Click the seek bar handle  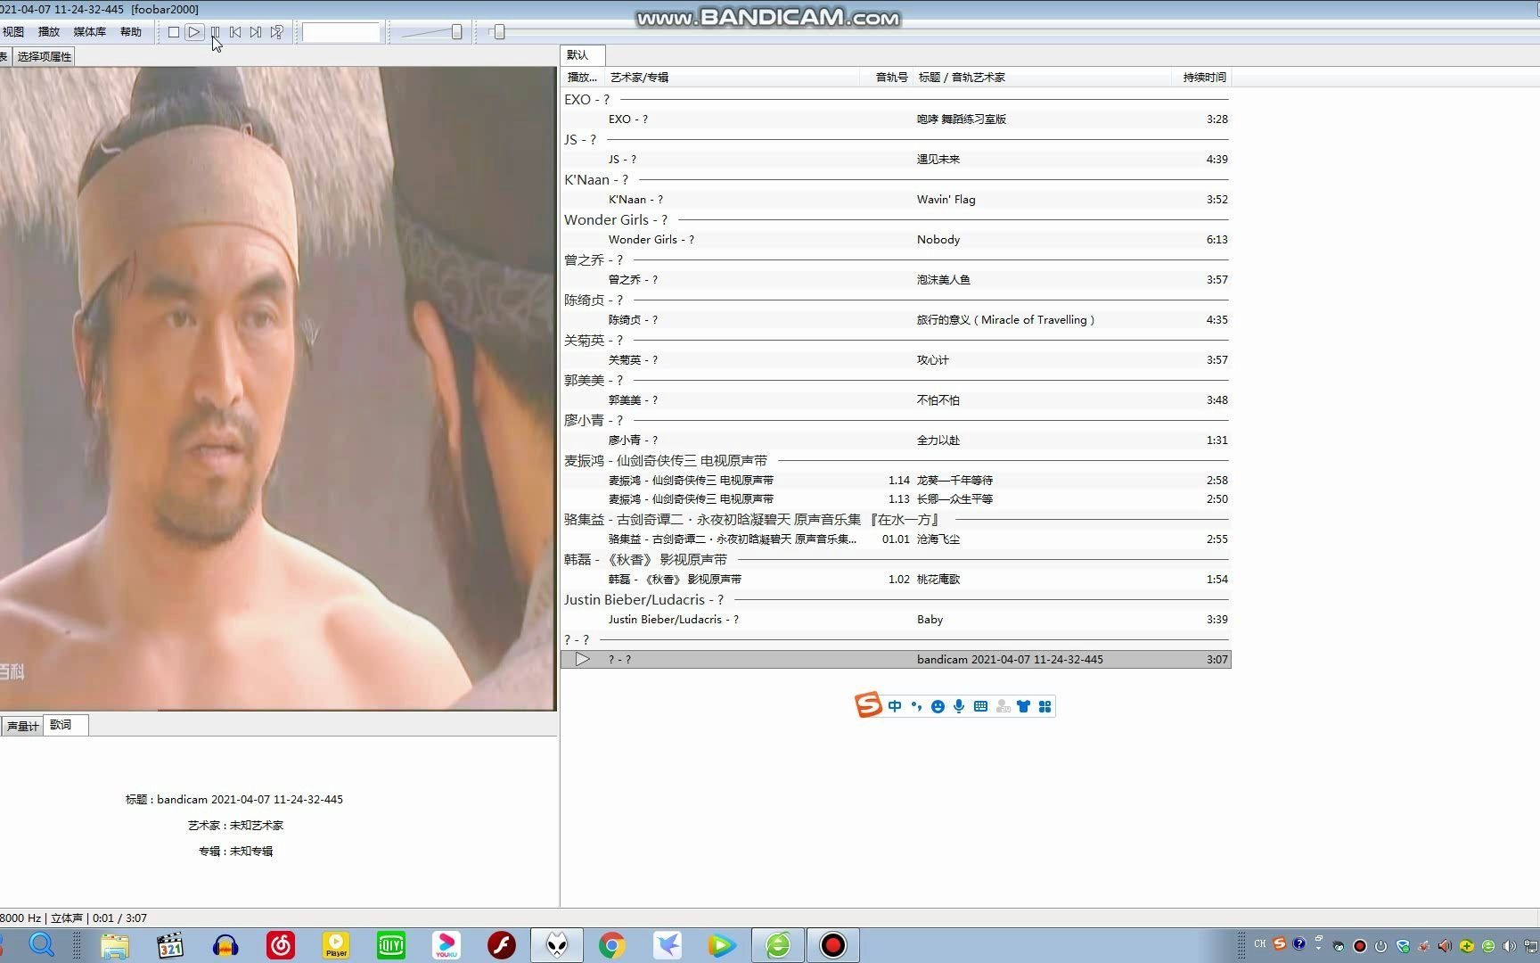click(x=499, y=32)
